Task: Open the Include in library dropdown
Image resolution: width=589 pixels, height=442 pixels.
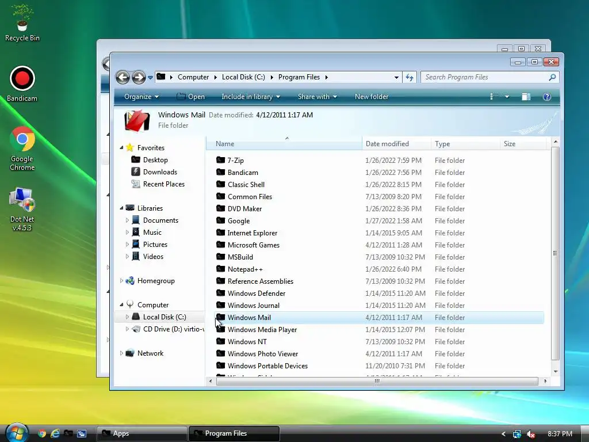Action: pos(251,97)
